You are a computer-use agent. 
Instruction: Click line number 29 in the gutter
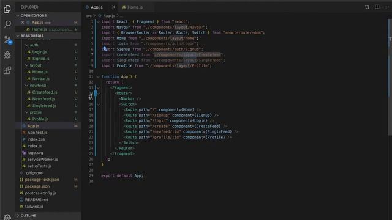point(91,175)
